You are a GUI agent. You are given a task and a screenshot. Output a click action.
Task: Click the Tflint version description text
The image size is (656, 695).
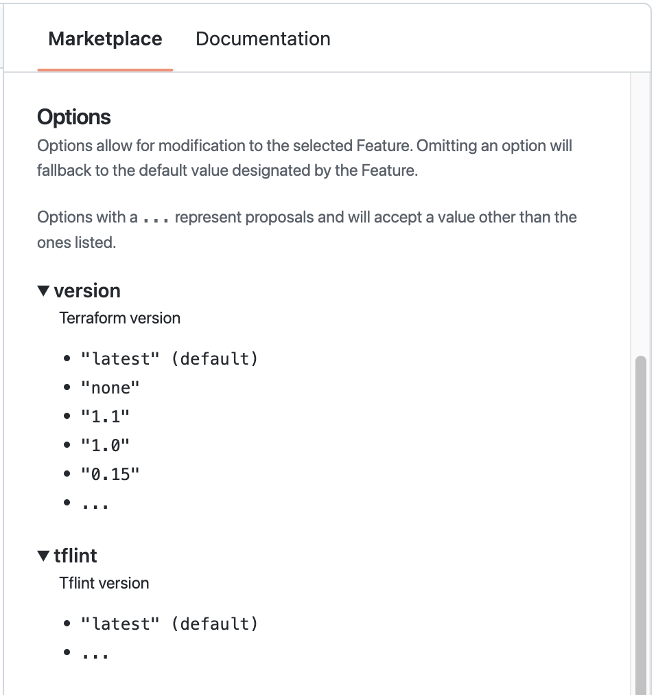tap(104, 583)
